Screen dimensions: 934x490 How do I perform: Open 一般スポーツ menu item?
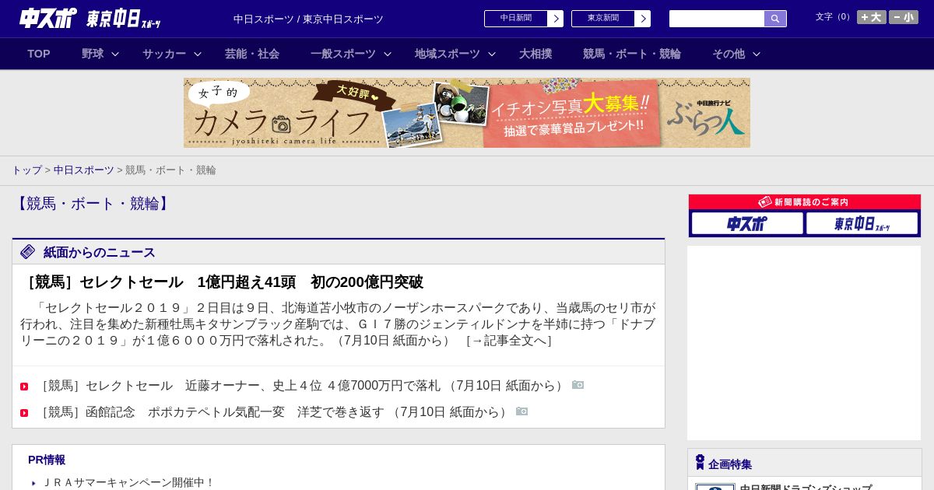(x=343, y=54)
